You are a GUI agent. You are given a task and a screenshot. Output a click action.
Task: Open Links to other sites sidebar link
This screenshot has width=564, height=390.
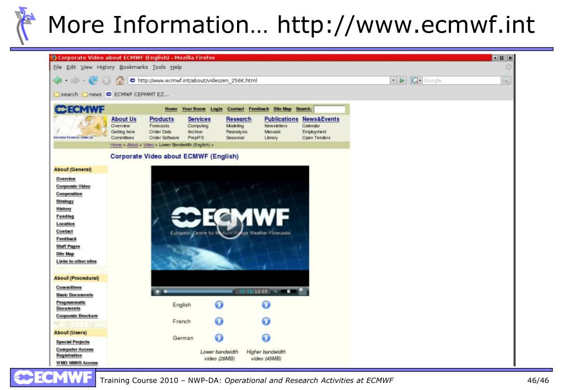coord(76,261)
